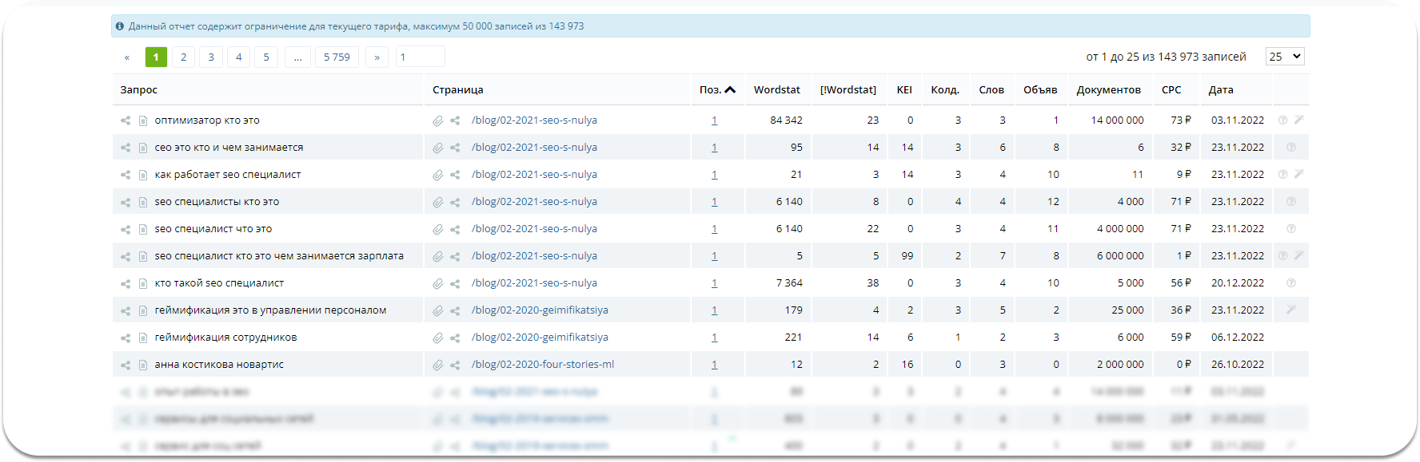
Task: Open link /blog/02-2020-four-stories-ml
Action: click(x=543, y=365)
